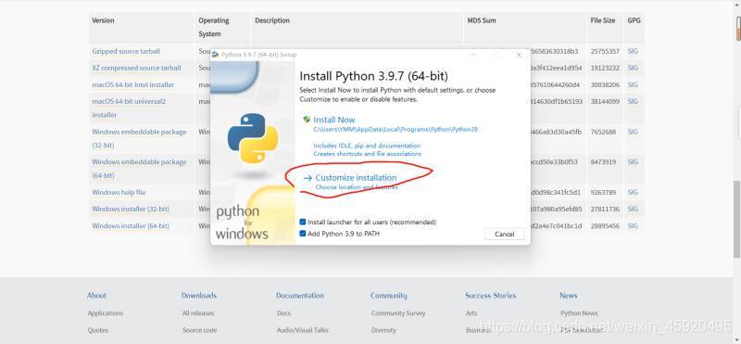Go to Business under Success Stories

[x=478, y=330]
